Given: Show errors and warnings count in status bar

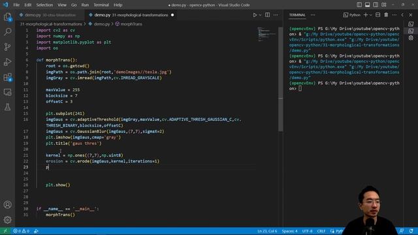Looking at the screenshot, I should point(22,231).
